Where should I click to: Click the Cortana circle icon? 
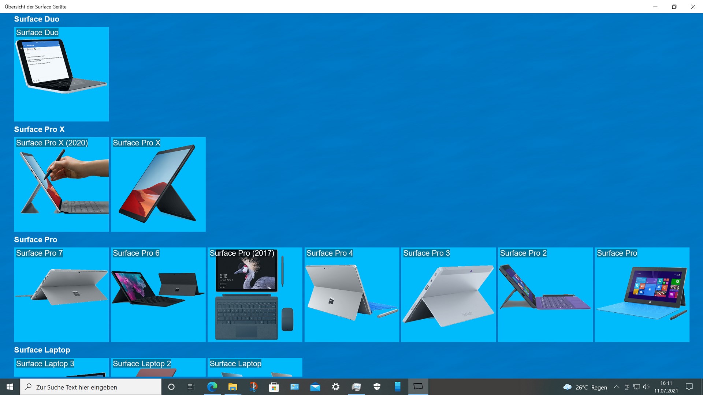tap(171, 387)
